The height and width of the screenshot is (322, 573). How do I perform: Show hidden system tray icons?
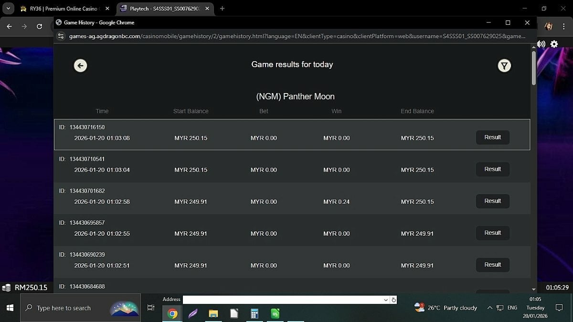[489, 308]
